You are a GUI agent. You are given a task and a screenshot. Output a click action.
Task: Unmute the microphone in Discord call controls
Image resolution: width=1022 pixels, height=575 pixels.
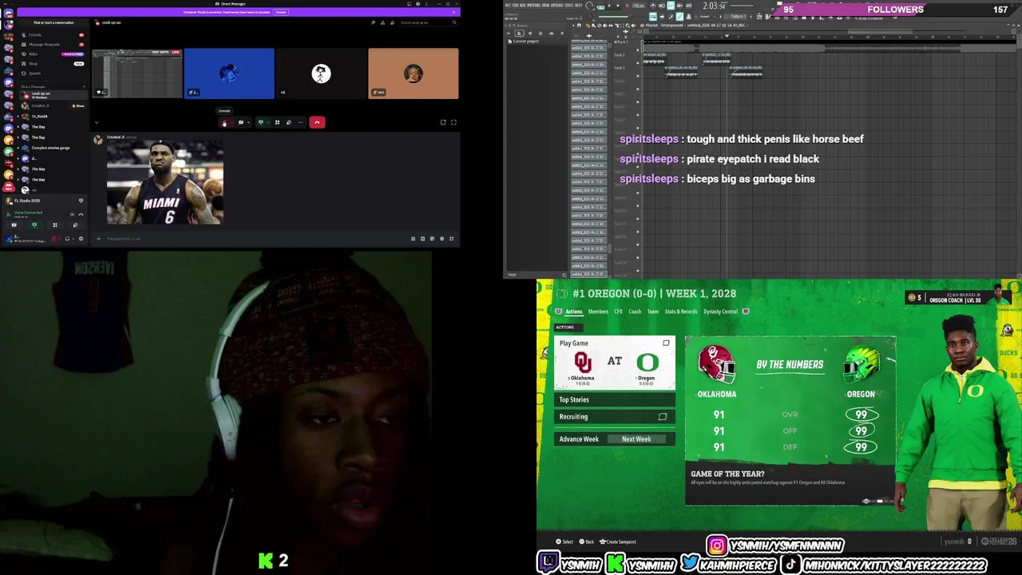224,122
